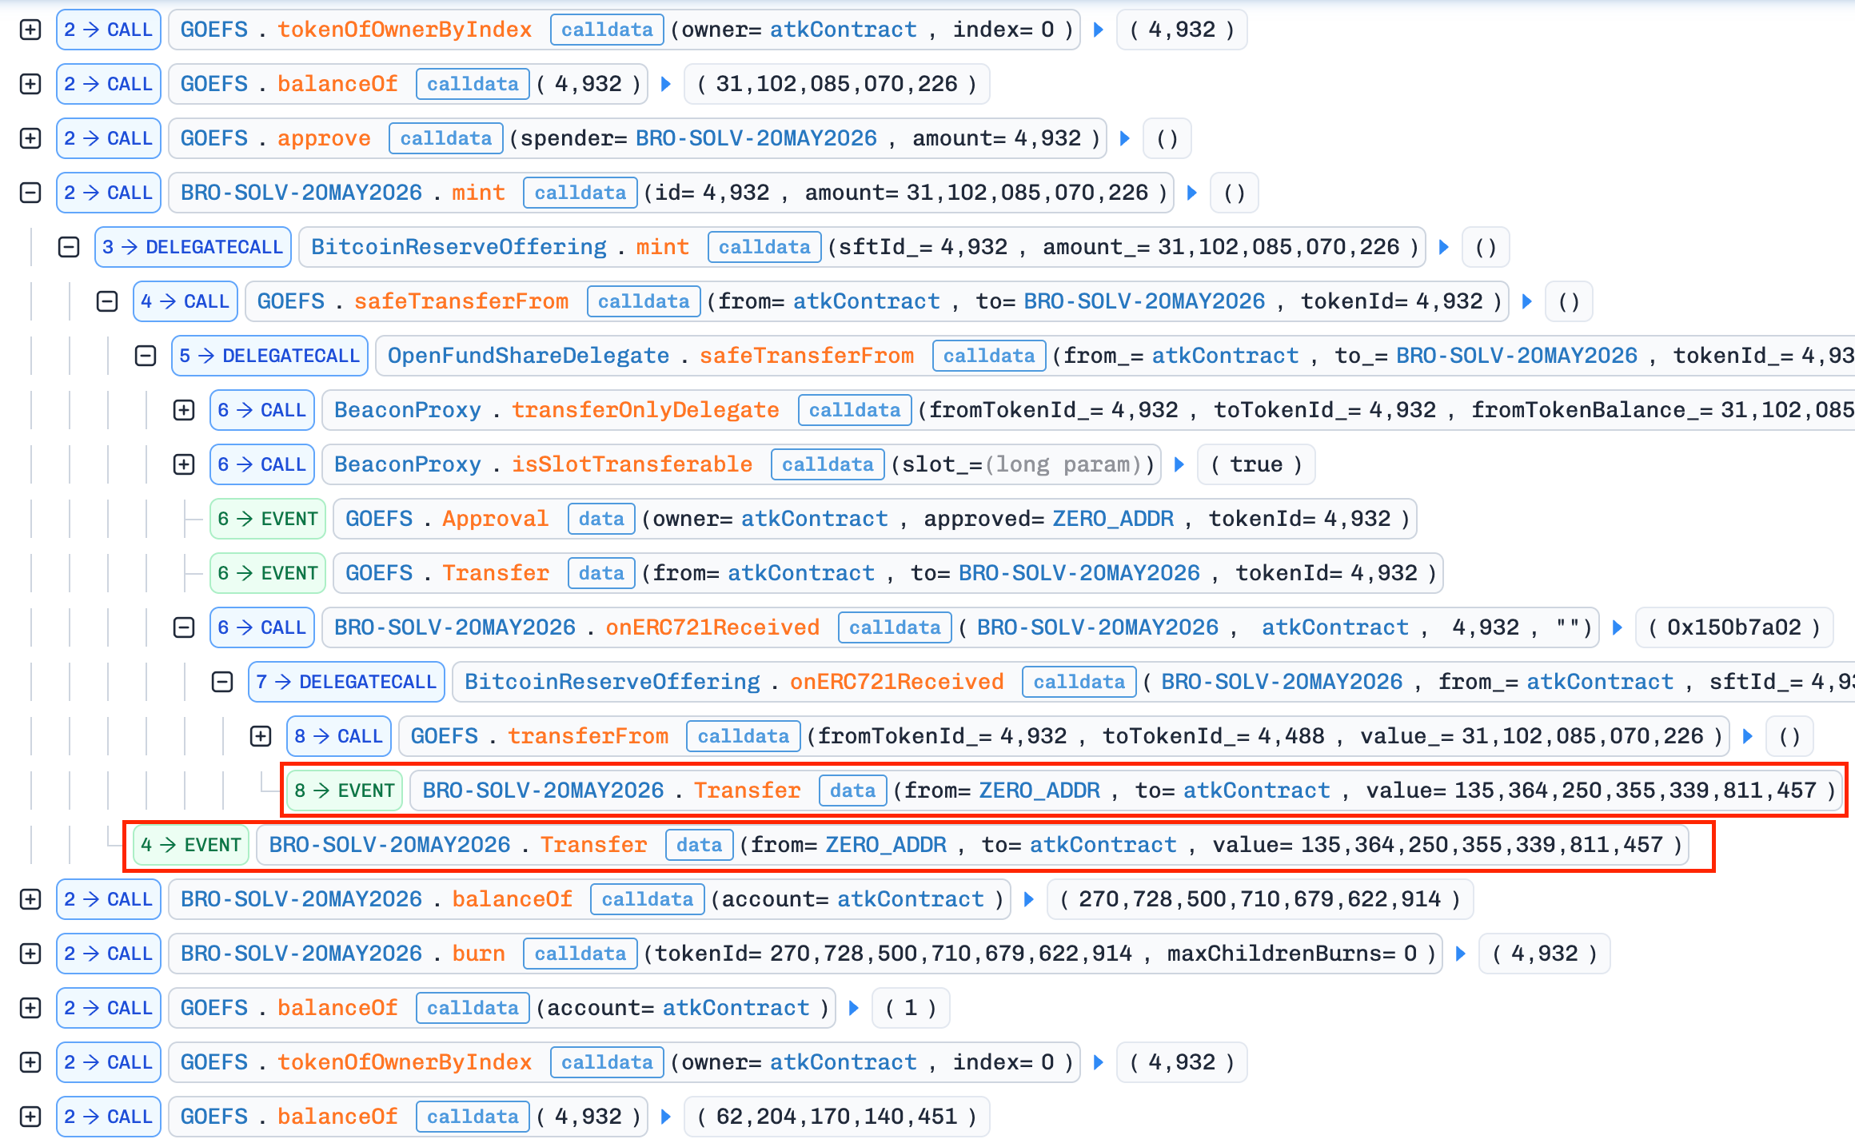The image size is (1855, 1143).
Task: Expand the GOEFS transferFrom depth-8 call
Action: [x=261, y=736]
